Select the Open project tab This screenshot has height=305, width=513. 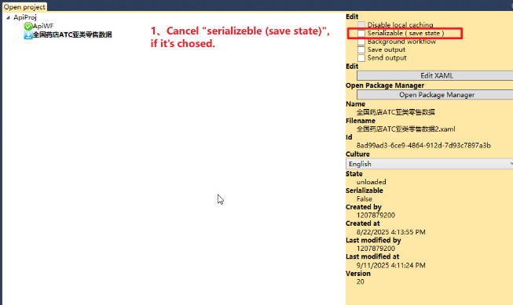click(24, 7)
